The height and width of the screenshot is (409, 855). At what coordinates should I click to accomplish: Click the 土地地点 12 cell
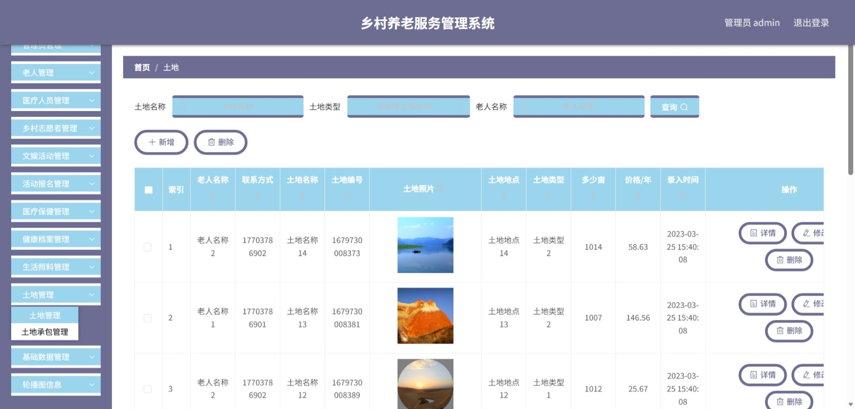(503, 389)
